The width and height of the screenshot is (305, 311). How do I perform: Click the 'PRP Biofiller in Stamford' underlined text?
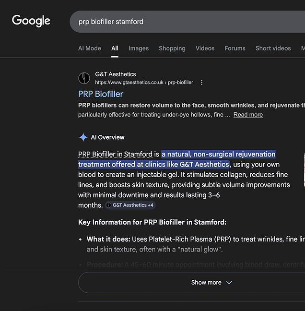[115, 154]
